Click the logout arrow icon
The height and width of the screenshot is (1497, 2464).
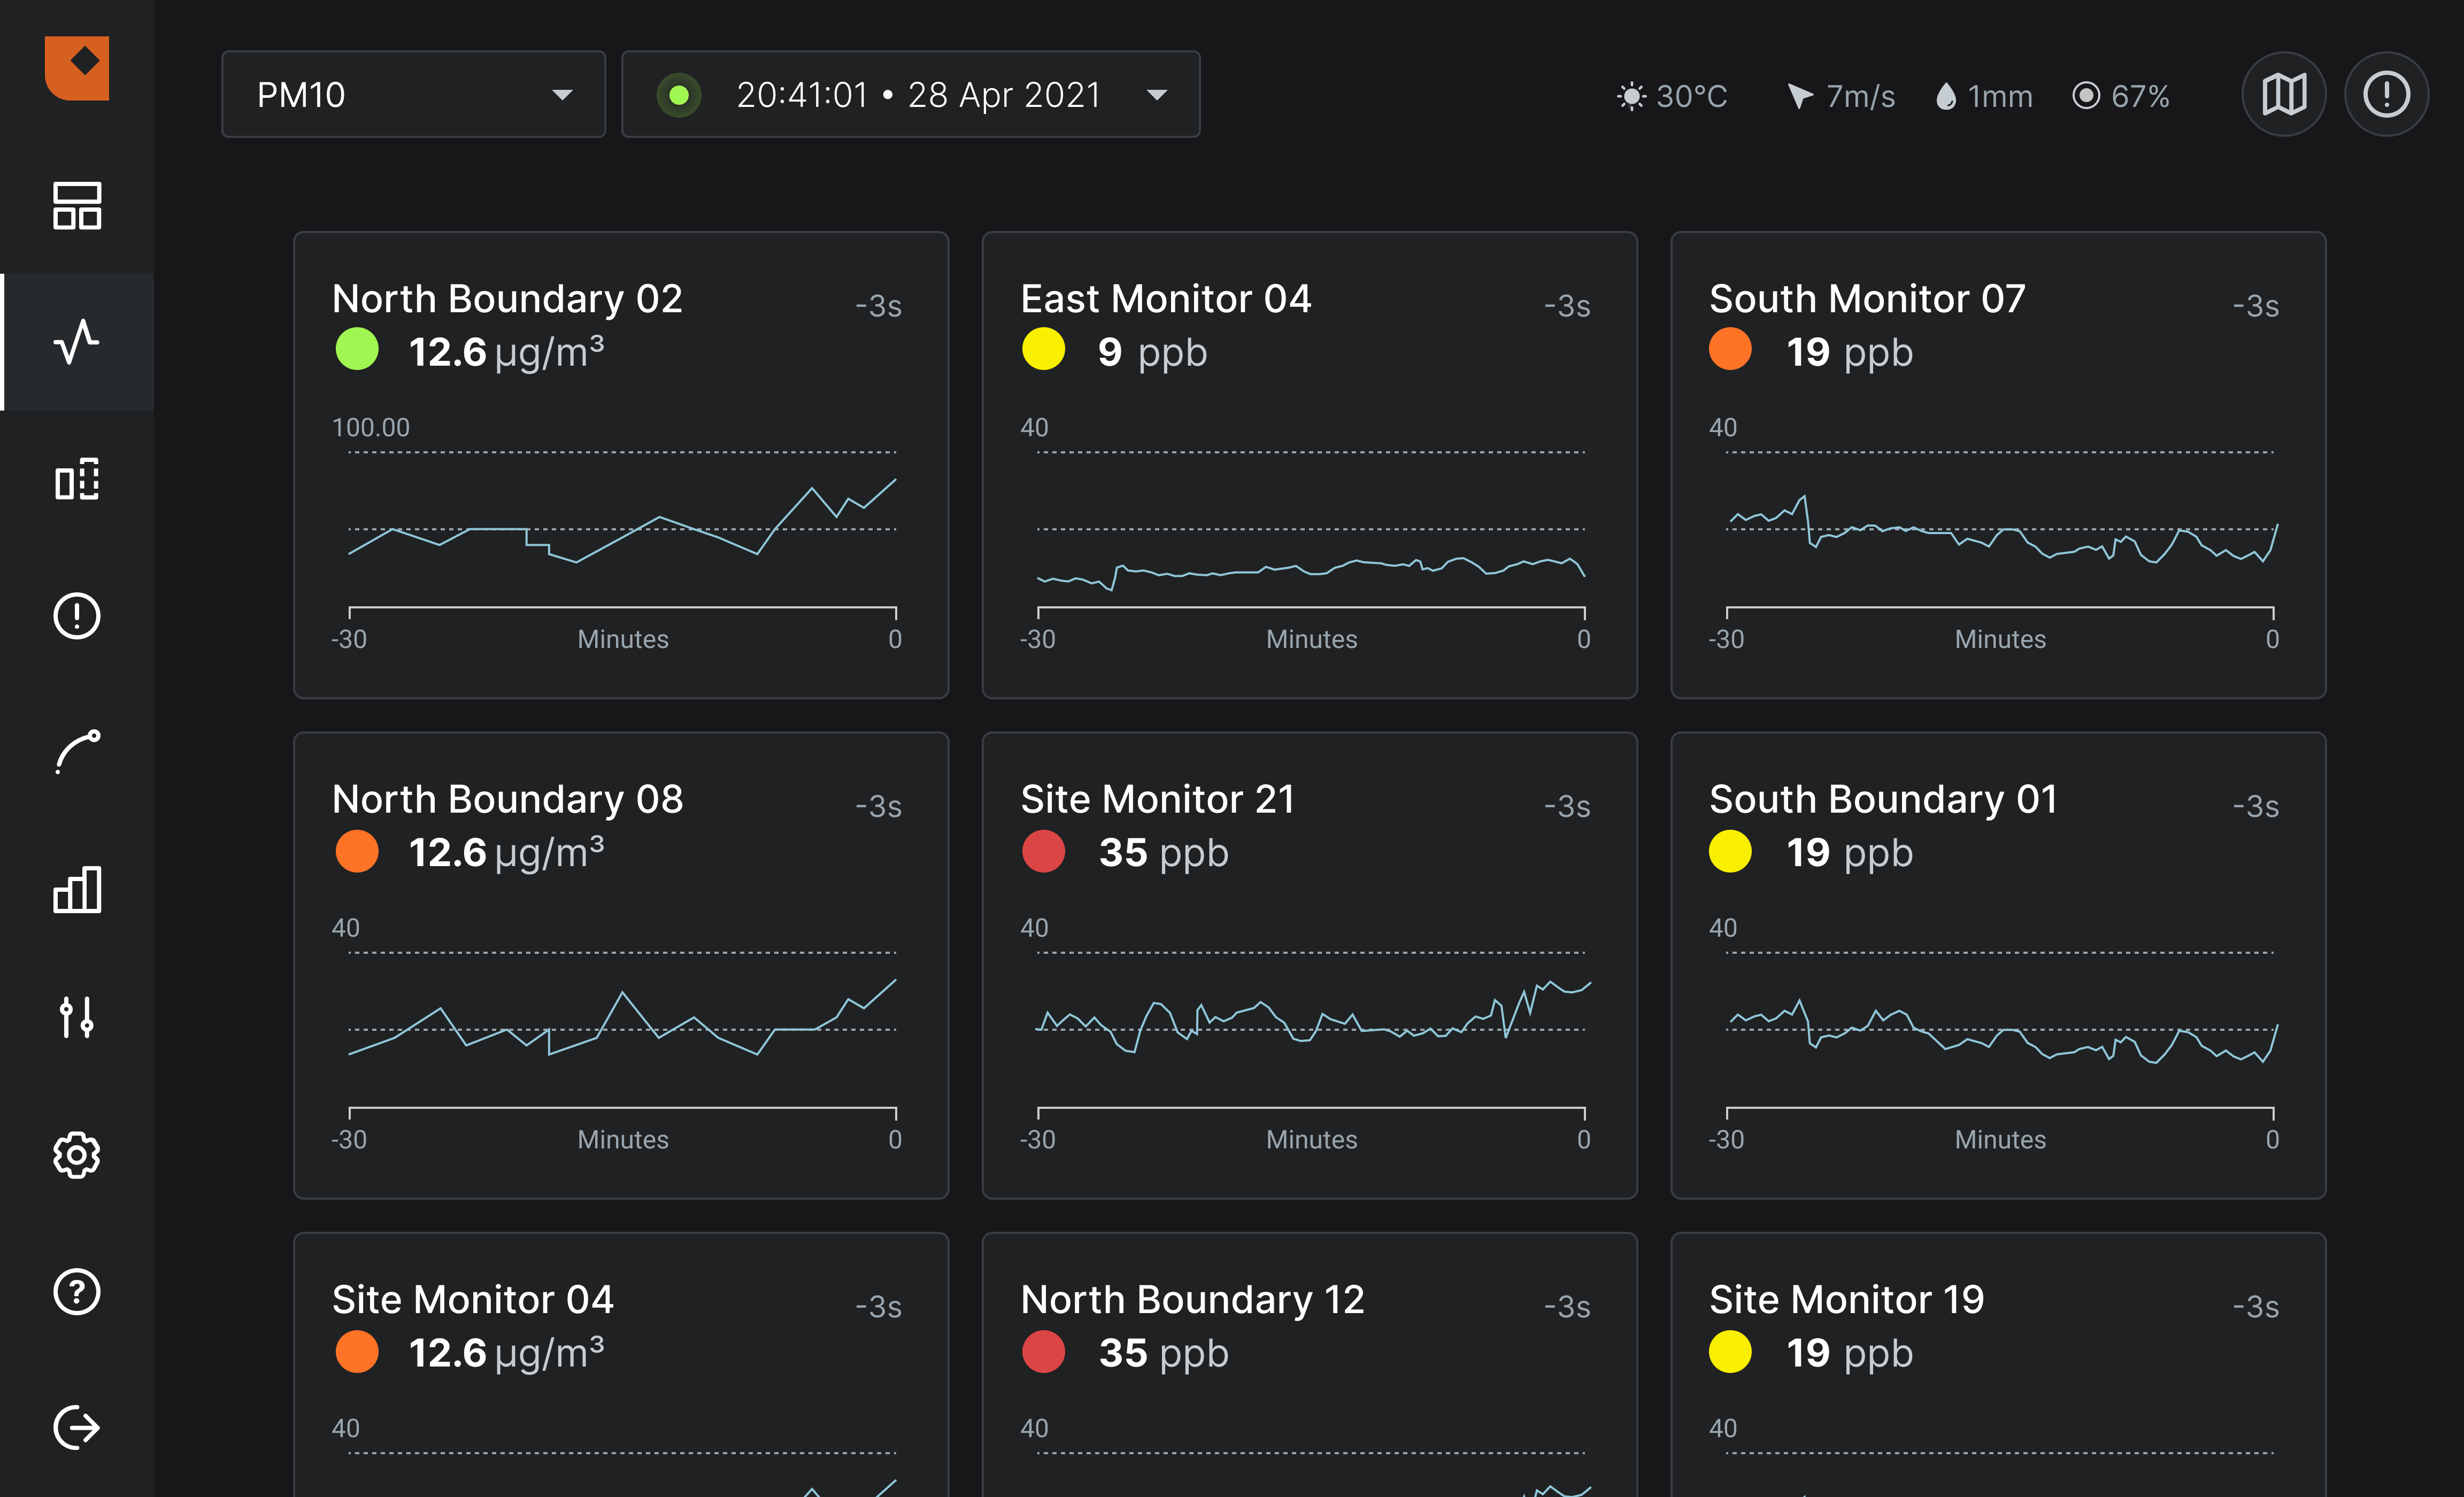[x=77, y=1427]
